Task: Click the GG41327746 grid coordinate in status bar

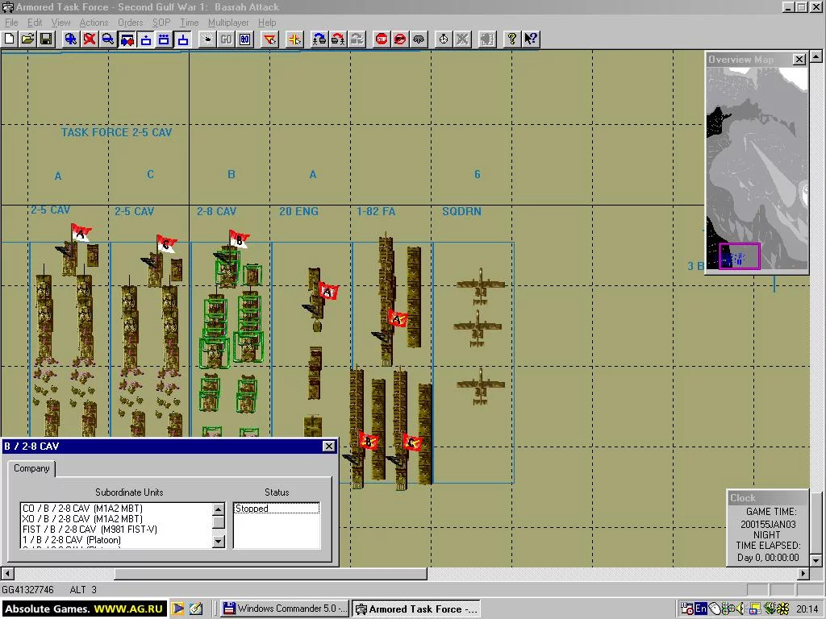Action: [28, 589]
